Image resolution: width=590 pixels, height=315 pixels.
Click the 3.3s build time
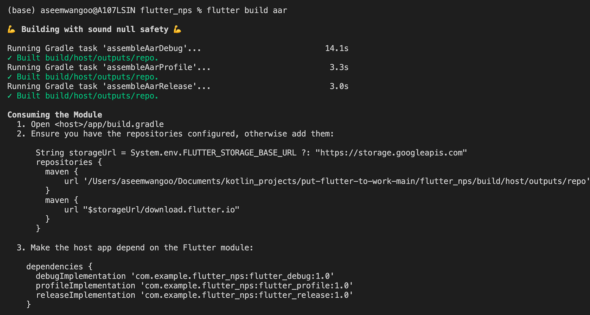pyautogui.click(x=339, y=67)
